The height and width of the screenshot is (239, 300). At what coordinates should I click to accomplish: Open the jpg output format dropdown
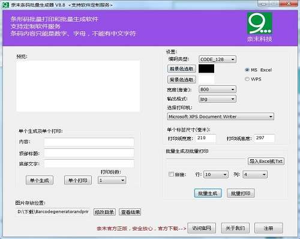[217, 98]
